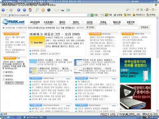The width and height of the screenshot is (159, 119).
Task: Expand the address bar dropdown arrow
Action: coord(88,15)
